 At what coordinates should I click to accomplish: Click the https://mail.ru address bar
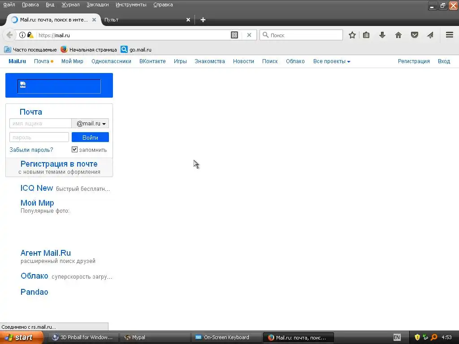point(133,35)
